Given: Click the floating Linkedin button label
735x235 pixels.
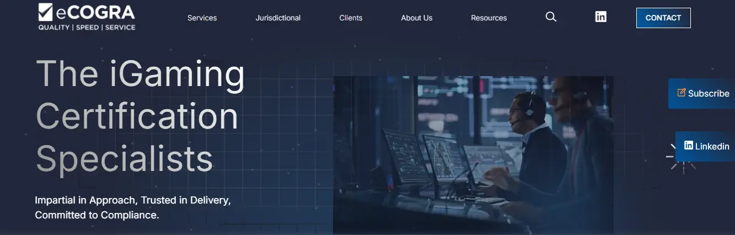Looking at the screenshot, I should [712, 147].
